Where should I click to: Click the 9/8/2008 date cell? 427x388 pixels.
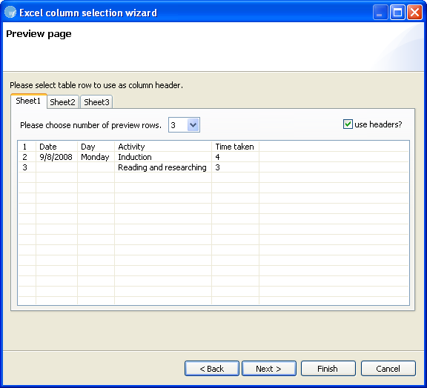pyautogui.click(x=56, y=157)
